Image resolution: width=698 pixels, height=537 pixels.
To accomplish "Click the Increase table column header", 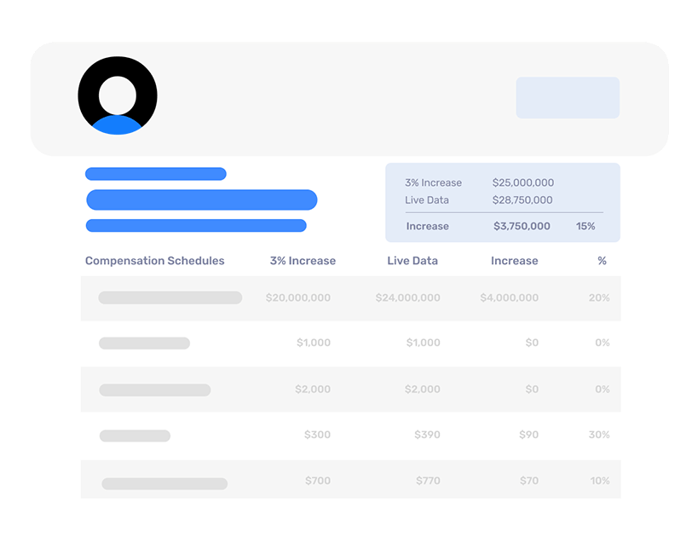I will pos(514,261).
